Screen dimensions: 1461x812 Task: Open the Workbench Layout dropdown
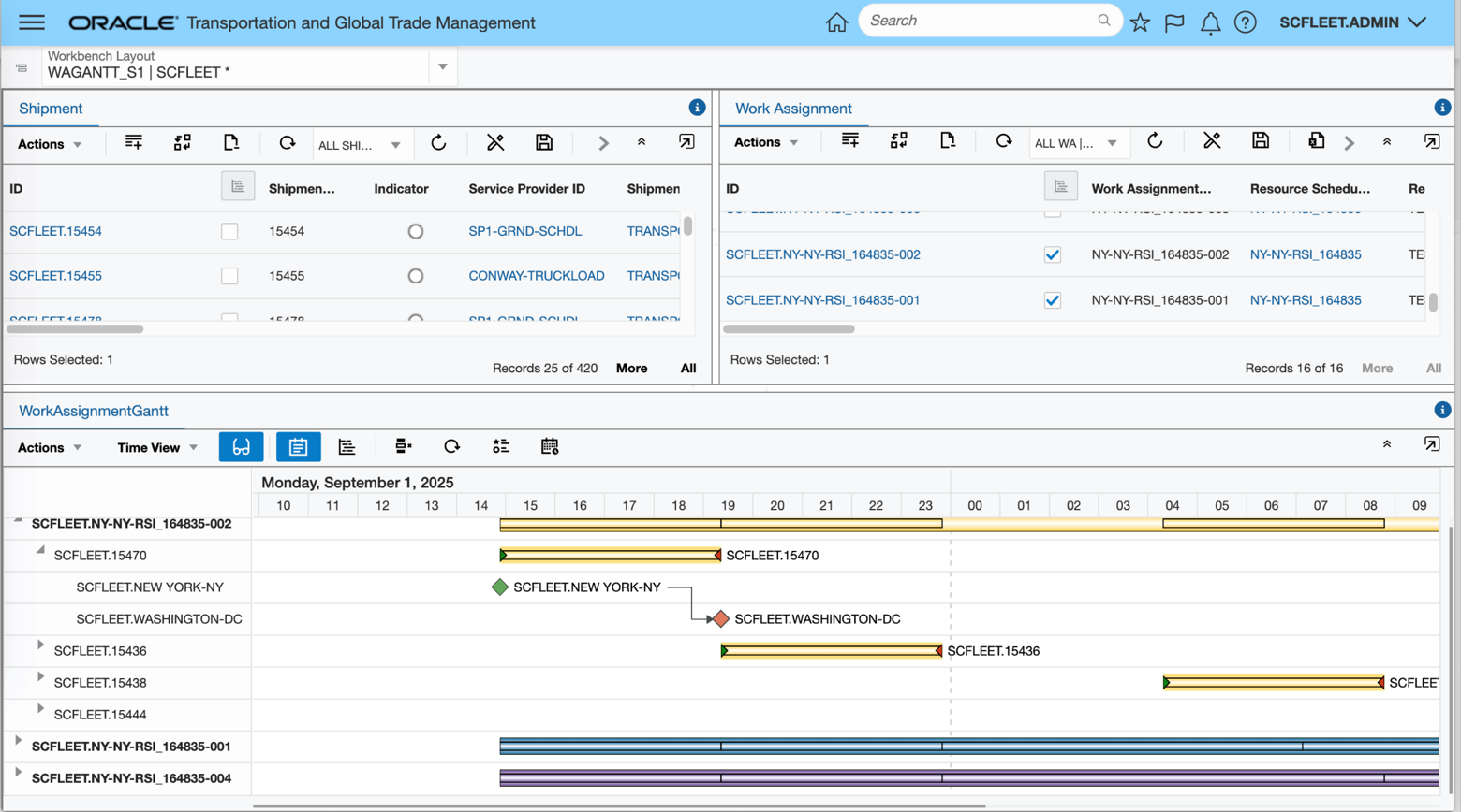tap(442, 67)
